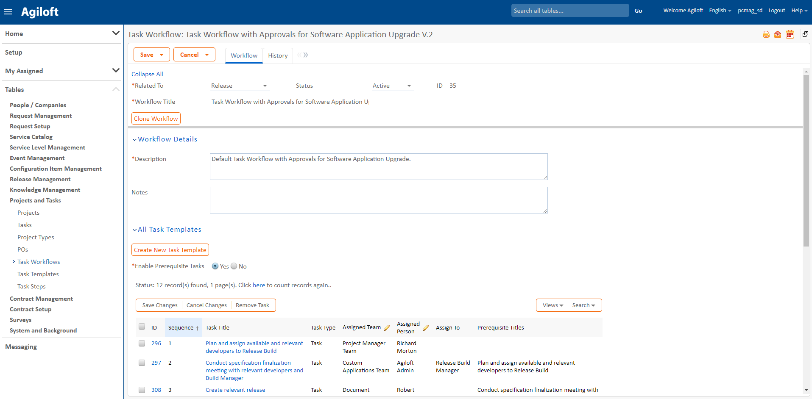812x399 pixels.
Task: Click the Logout link
Action: coord(777,11)
